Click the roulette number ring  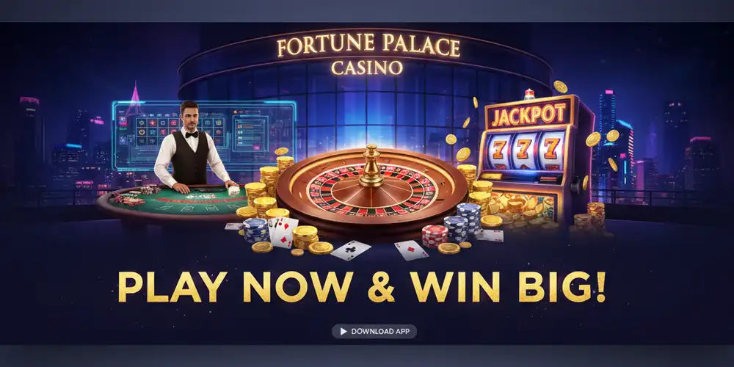pos(372,189)
